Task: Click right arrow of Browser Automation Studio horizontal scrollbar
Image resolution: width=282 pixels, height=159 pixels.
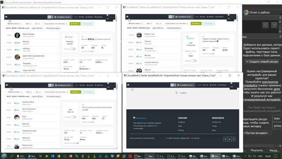Action: tap(280, 146)
